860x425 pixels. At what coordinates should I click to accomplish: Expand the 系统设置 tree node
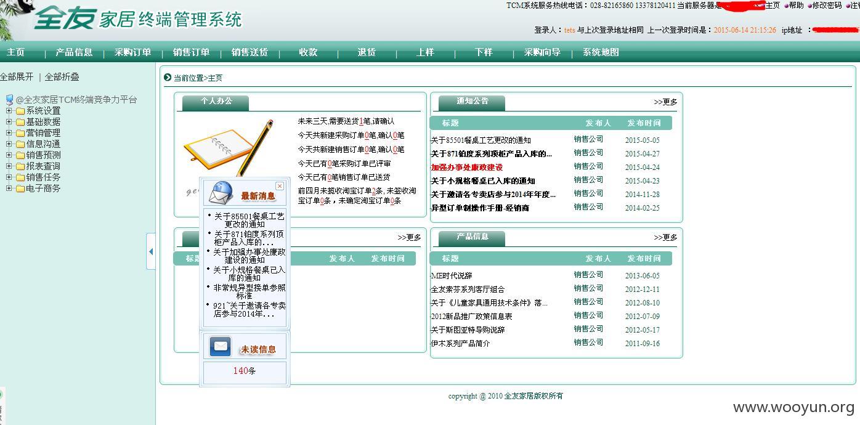[9, 111]
